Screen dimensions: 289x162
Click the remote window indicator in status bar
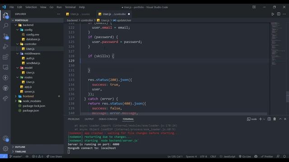4,157
